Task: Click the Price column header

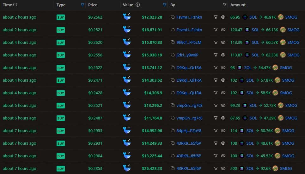Action: [x=93, y=5]
